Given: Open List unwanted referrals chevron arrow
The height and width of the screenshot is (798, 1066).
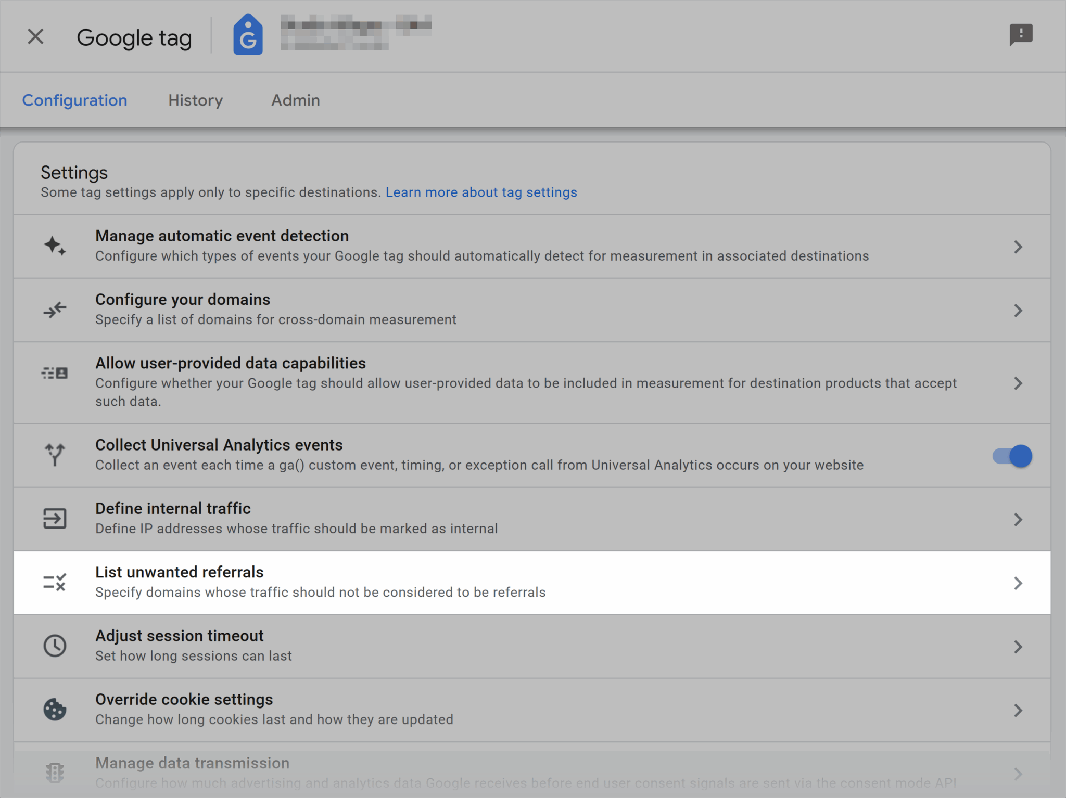Looking at the screenshot, I should [x=1018, y=583].
